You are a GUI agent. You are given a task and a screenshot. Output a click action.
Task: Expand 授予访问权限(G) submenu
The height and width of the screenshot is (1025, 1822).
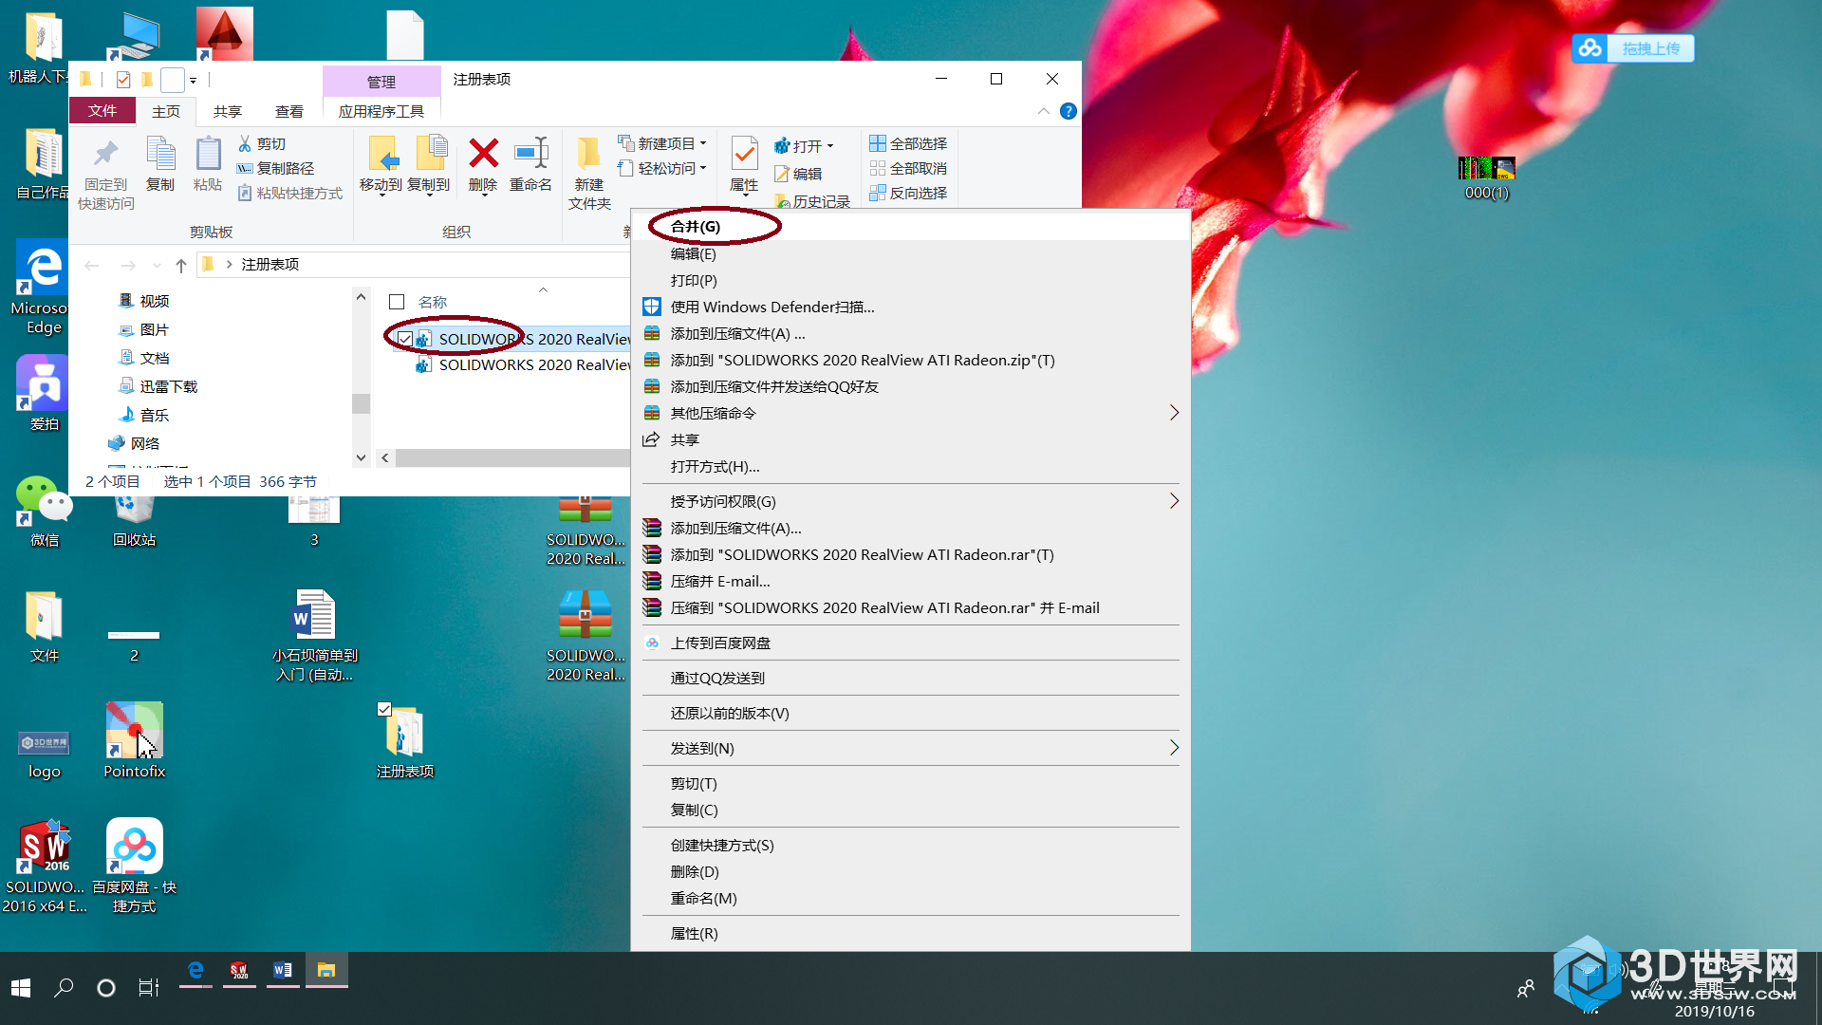1174,501
